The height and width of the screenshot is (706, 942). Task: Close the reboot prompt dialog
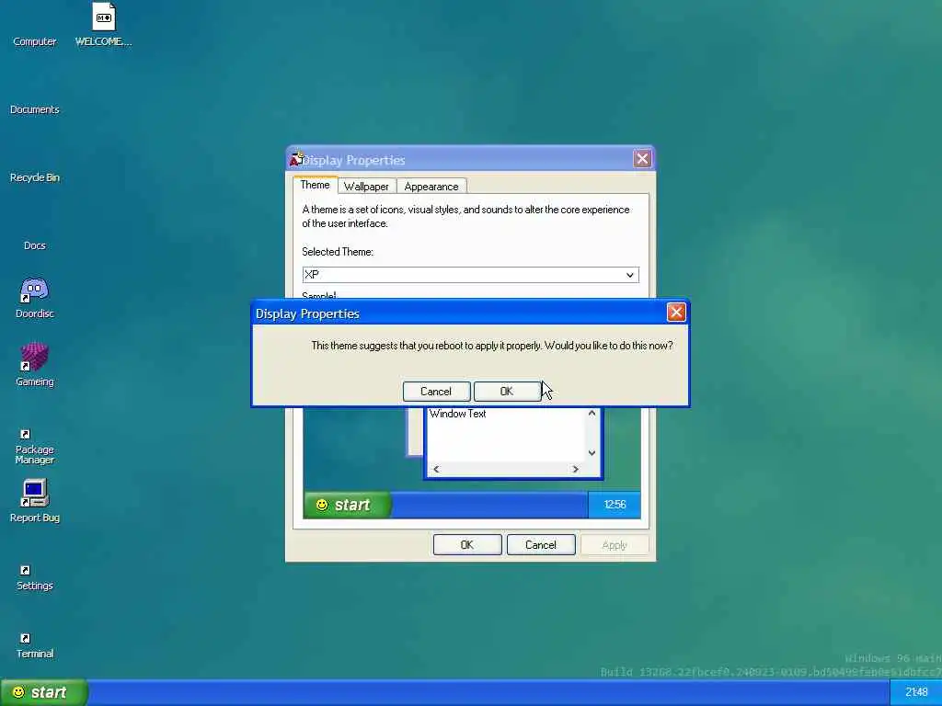click(676, 313)
